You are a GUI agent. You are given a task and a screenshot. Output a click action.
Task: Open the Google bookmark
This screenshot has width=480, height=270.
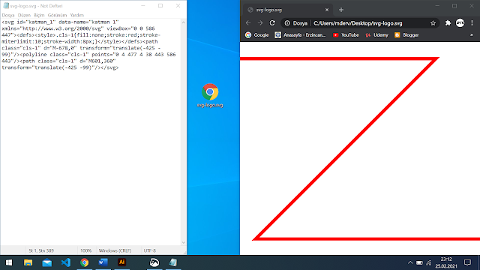pyautogui.click(x=257, y=35)
